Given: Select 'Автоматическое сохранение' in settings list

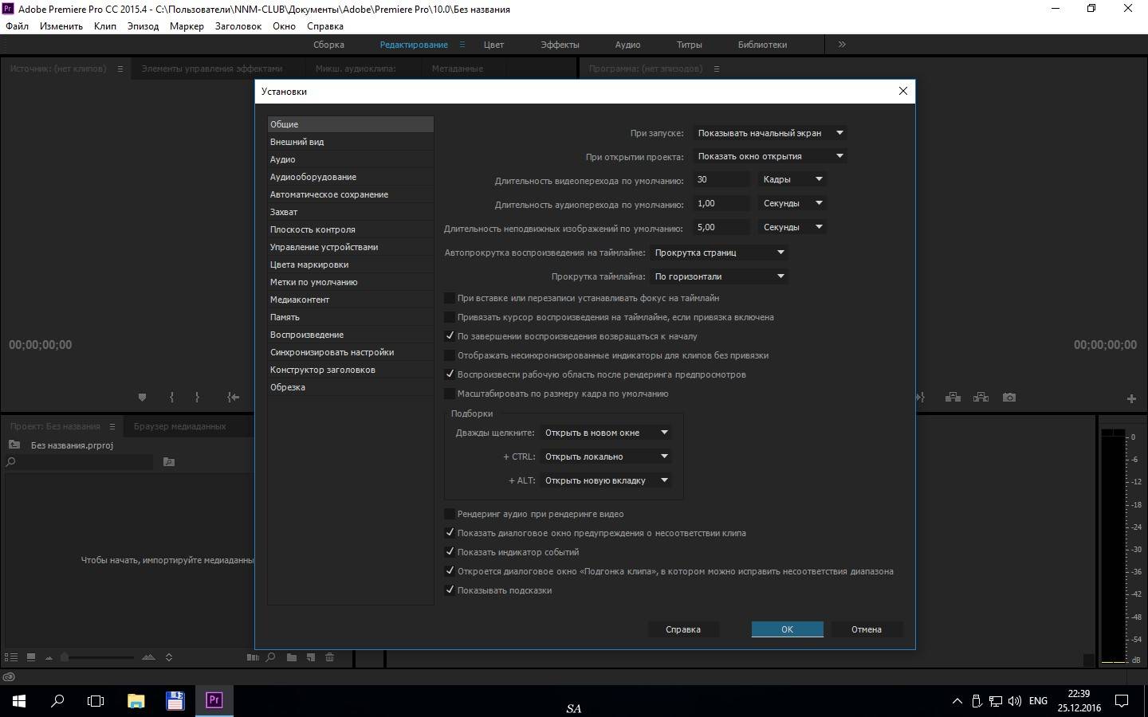Looking at the screenshot, I should point(328,194).
